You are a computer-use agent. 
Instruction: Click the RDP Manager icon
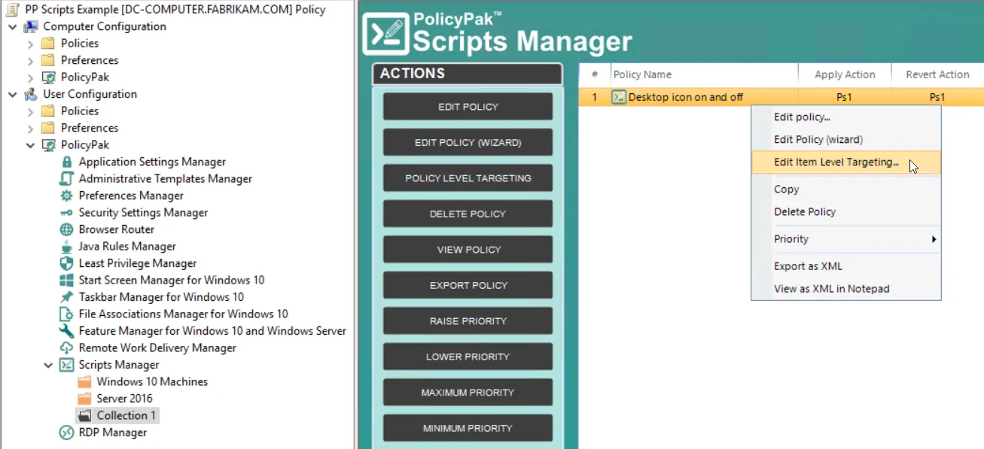[x=66, y=432]
